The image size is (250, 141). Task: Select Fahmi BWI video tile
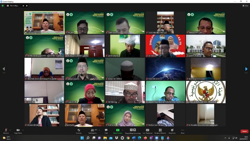[125, 23]
